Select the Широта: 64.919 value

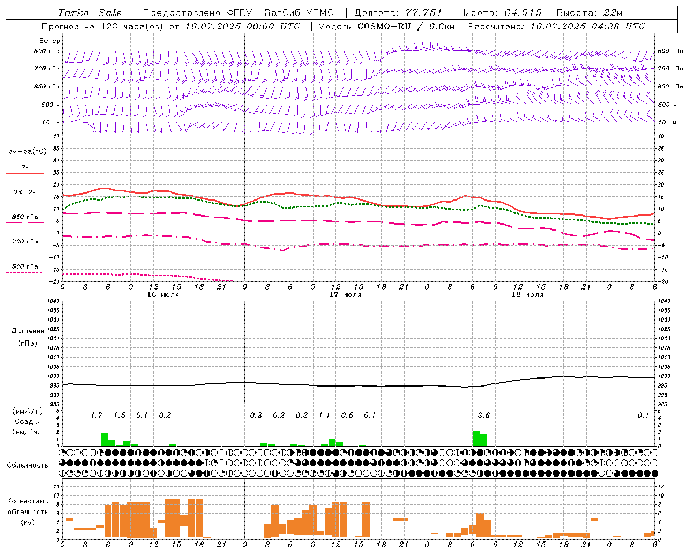[499, 13]
